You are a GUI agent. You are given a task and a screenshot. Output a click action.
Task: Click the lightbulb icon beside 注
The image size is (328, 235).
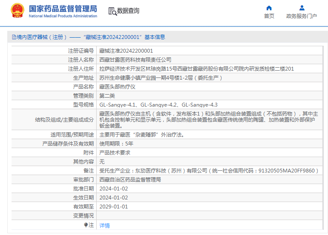[x=86, y=225]
